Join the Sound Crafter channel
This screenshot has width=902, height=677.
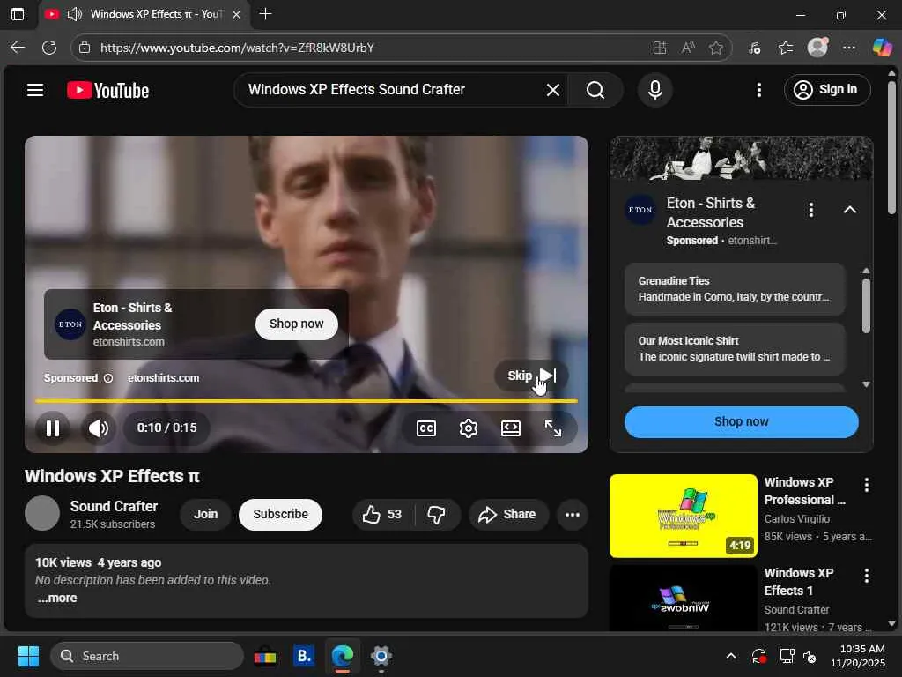[205, 514]
